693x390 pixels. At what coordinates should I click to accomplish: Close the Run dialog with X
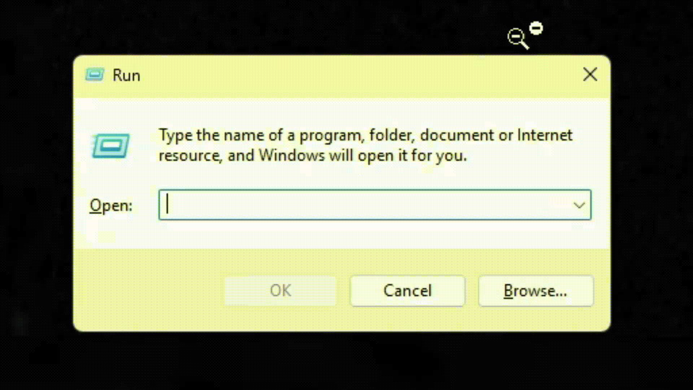[x=590, y=75]
